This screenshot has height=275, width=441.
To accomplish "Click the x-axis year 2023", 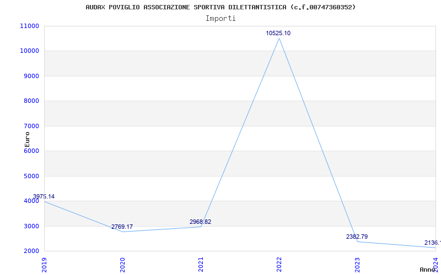I will (x=357, y=265).
